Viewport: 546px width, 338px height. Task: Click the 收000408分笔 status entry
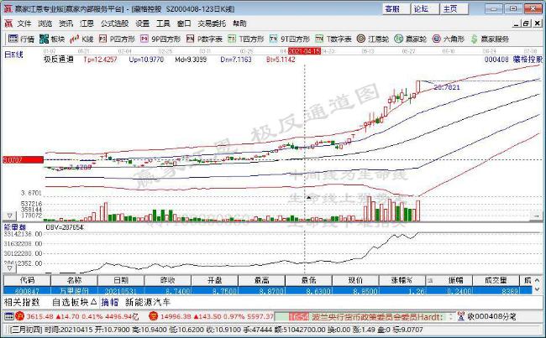[491, 316]
